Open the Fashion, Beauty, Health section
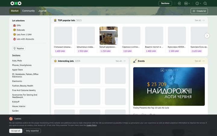Screen dimensions: 217x136 point(23,86)
